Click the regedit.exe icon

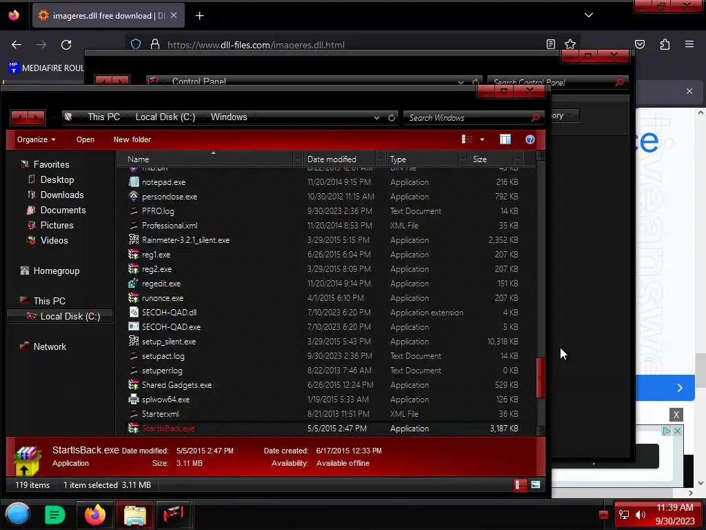[x=134, y=284]
